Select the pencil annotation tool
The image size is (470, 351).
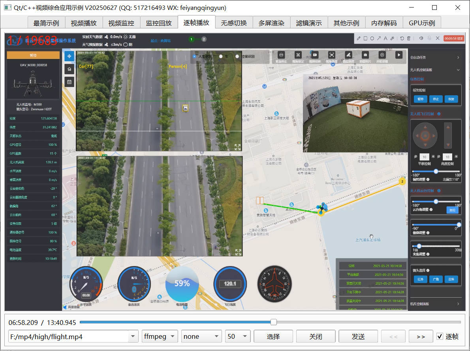coord(359,38)
